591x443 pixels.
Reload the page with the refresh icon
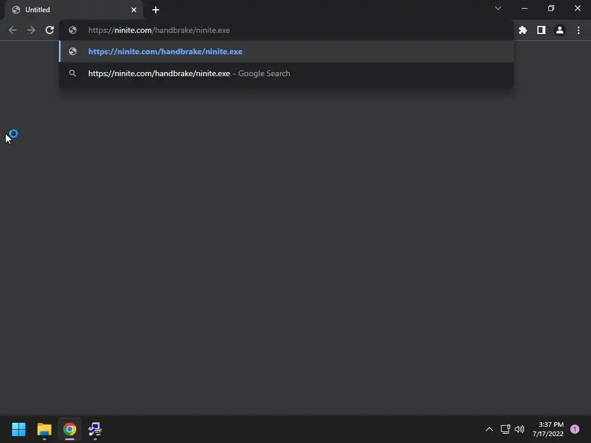[50, 30]
